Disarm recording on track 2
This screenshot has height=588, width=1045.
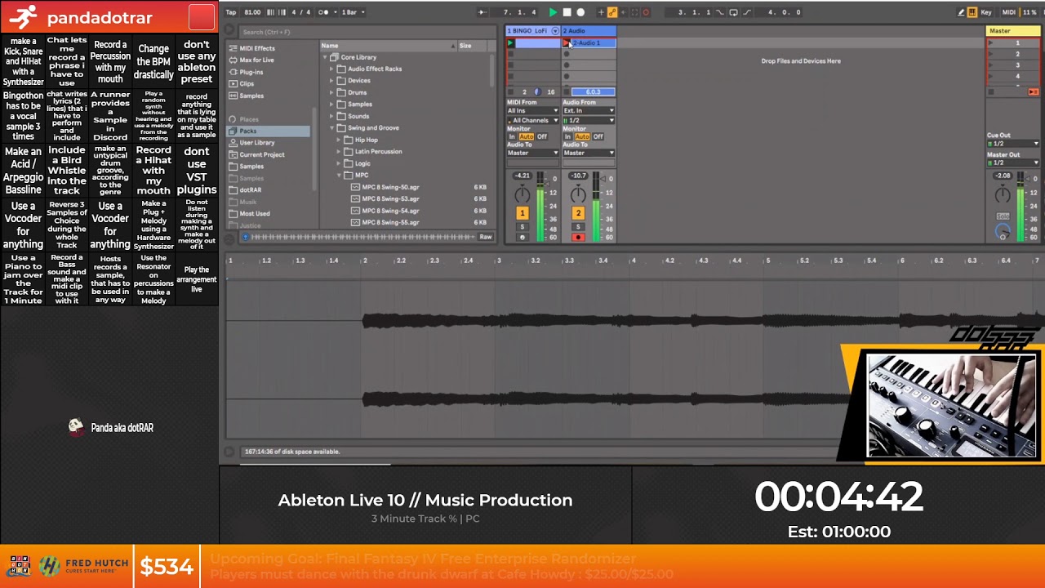(578, 238)
